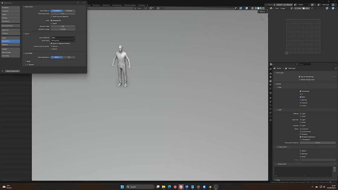Select Fly view navigation
Screen dimensions: 338x190
(69, 57)
